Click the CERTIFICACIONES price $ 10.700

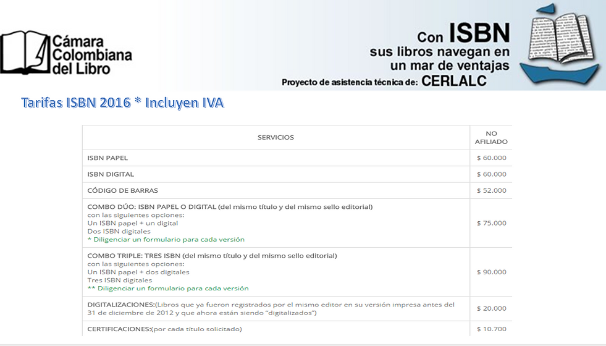click(491, 329)
